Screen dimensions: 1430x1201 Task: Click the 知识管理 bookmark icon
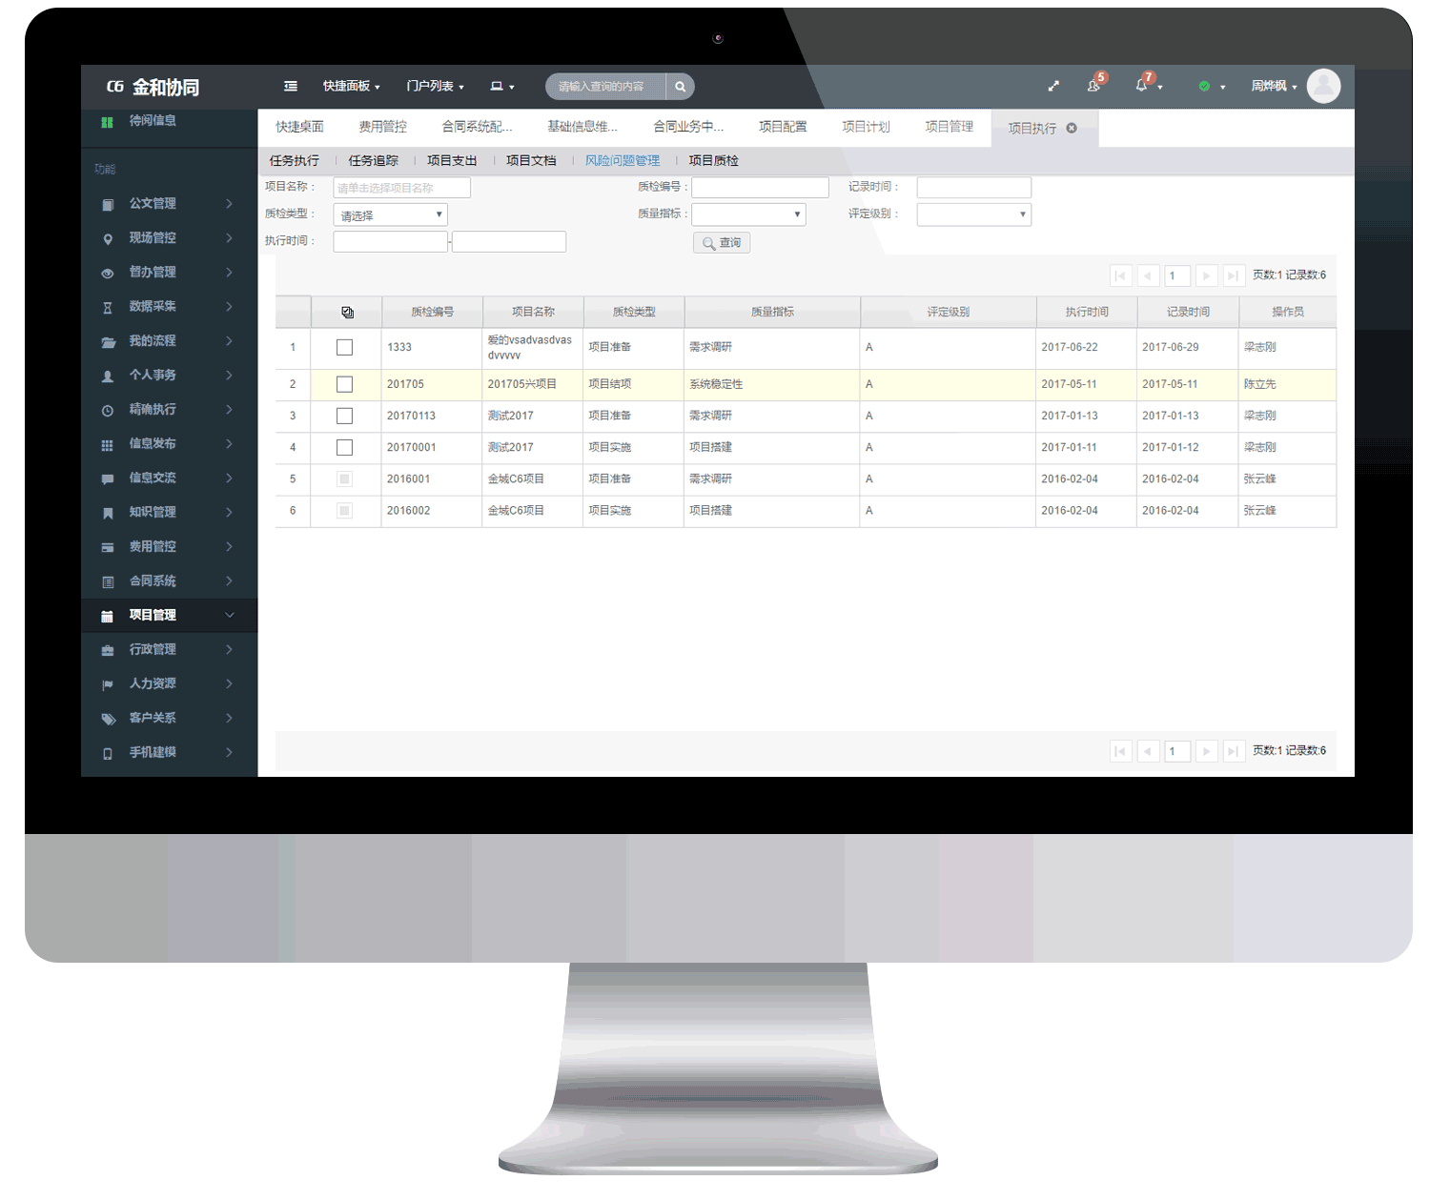point(108,513)
